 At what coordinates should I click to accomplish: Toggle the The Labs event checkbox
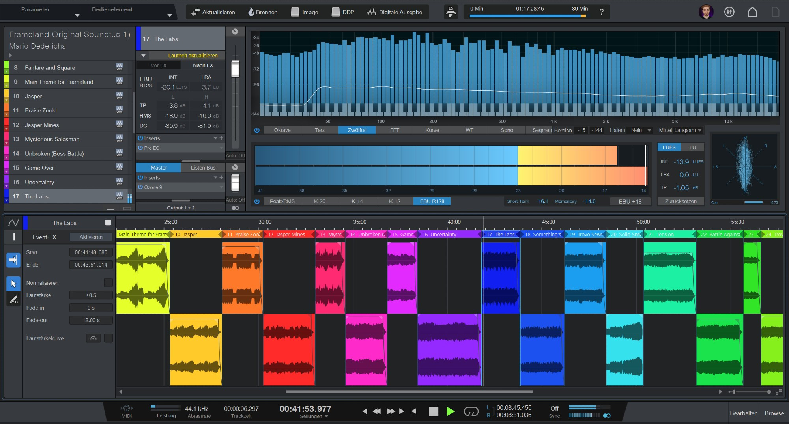tap(108, 223)
